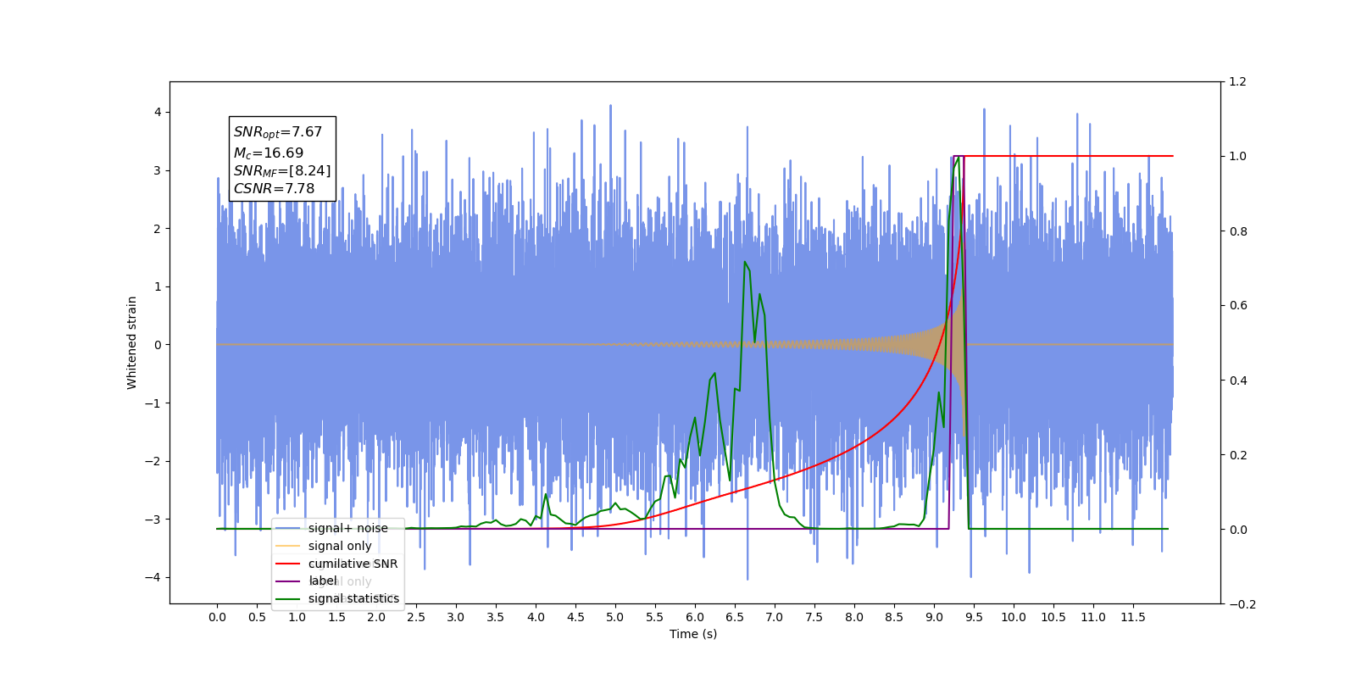Click the x-axis tick label 11.5
Image resolution: width=1356 pixels, height=678 pixels.
pyautogui.click(x=1133, y=617)
